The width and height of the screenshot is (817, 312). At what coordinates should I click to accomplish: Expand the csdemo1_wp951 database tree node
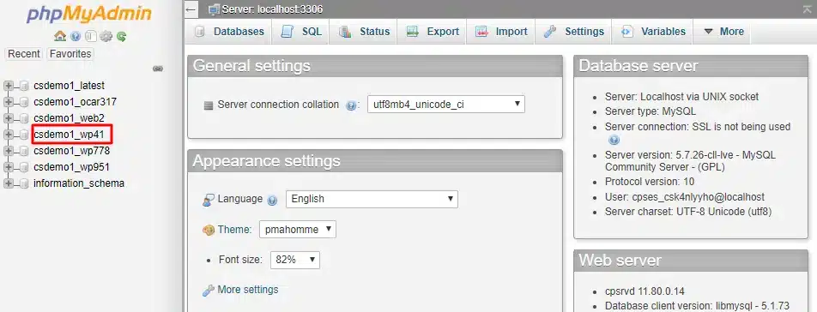click(9, 167)
